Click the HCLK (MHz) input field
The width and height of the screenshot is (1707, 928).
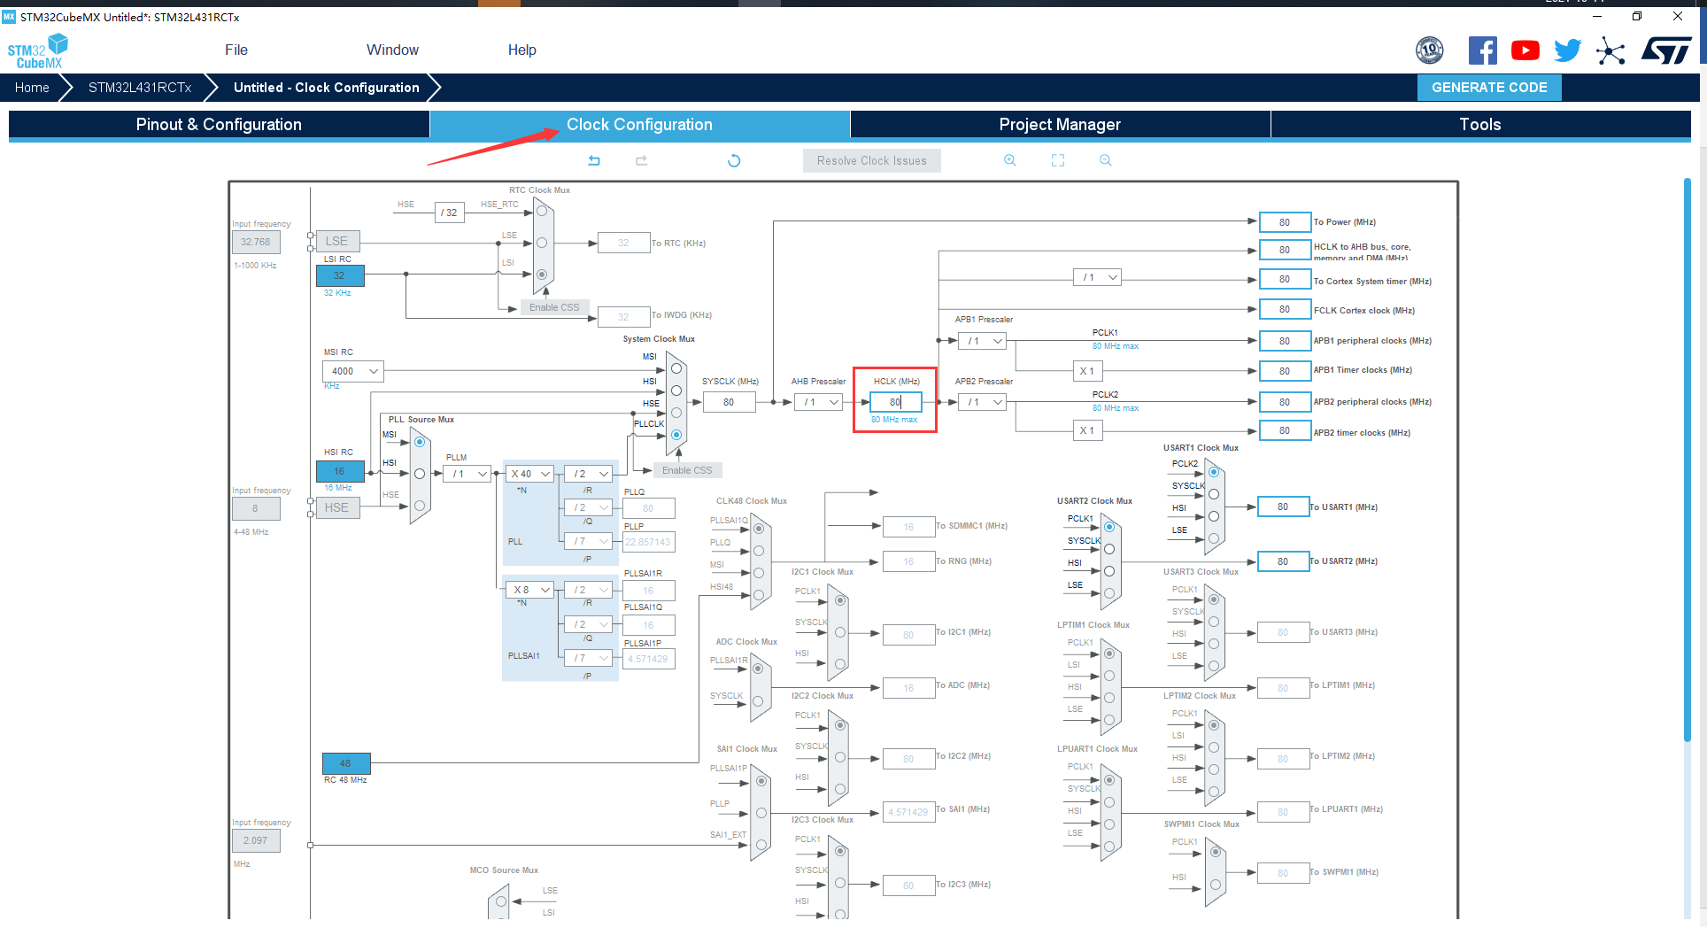coord(895,402)
